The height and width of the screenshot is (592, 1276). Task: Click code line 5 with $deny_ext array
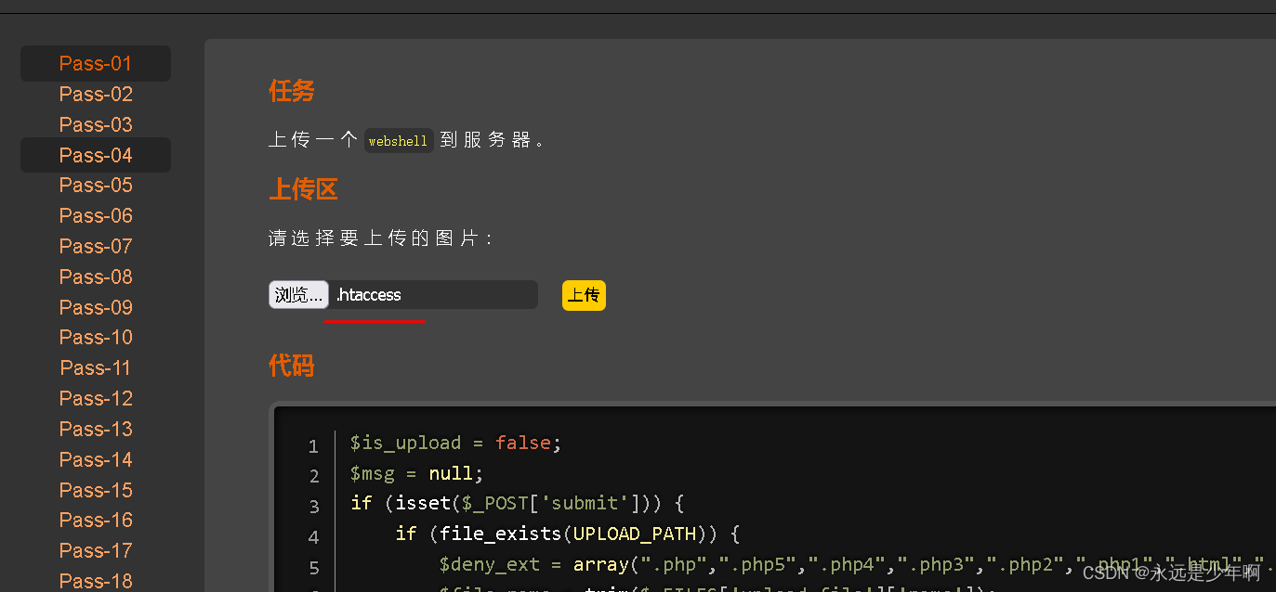[857, 565]
